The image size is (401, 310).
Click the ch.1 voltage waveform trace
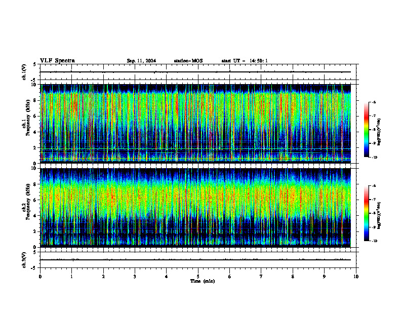195,72
